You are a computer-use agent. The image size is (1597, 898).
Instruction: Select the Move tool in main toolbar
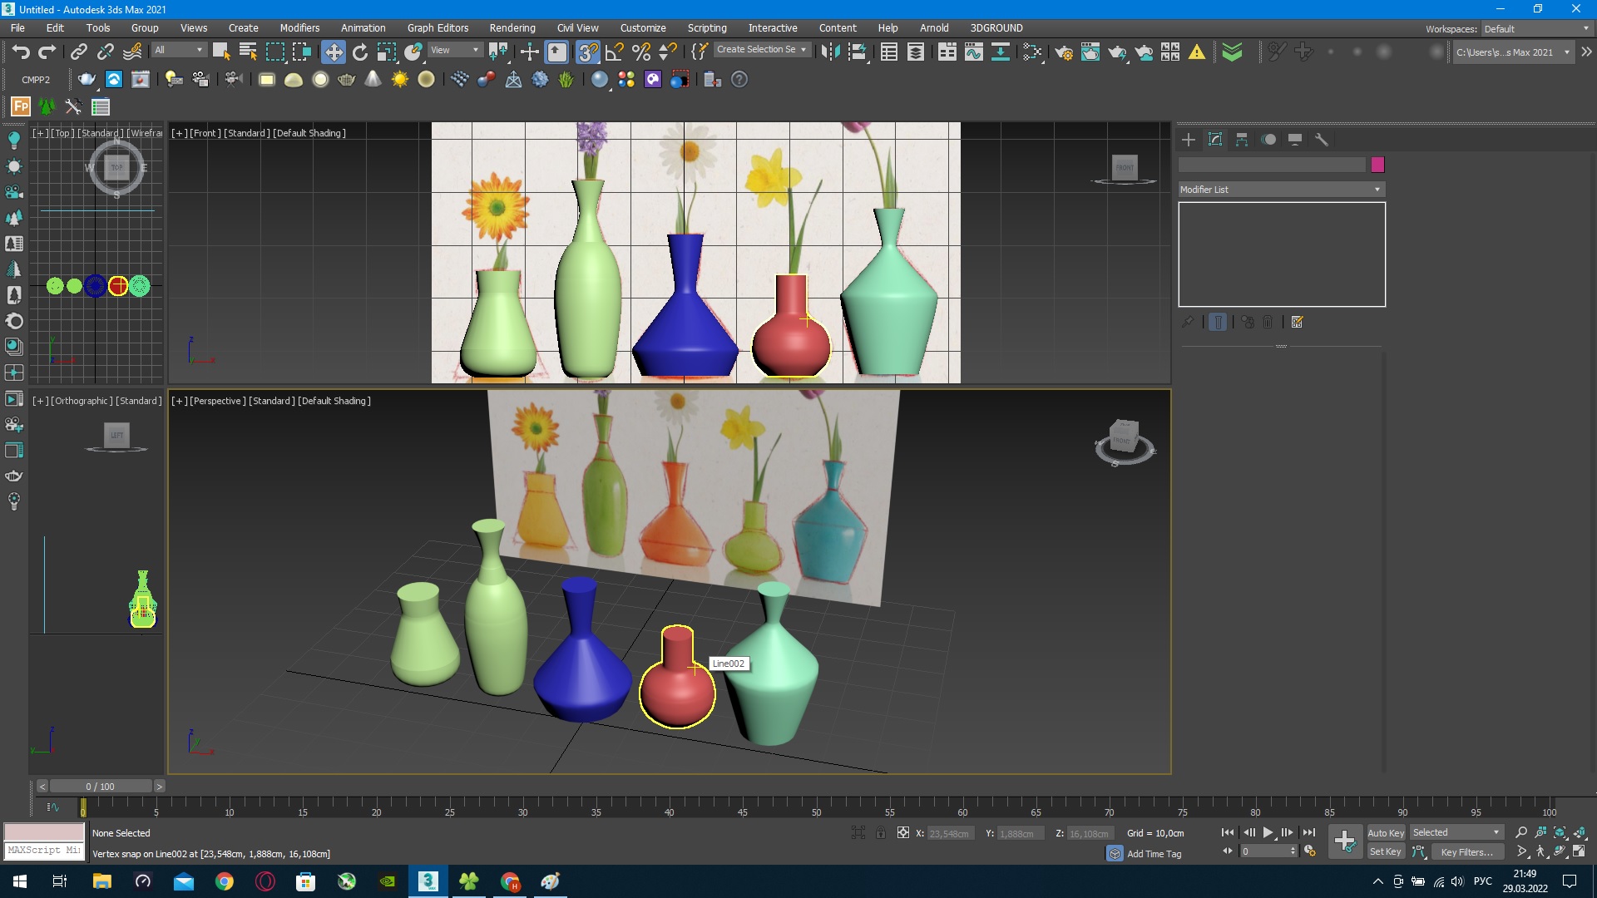(333, 52)
